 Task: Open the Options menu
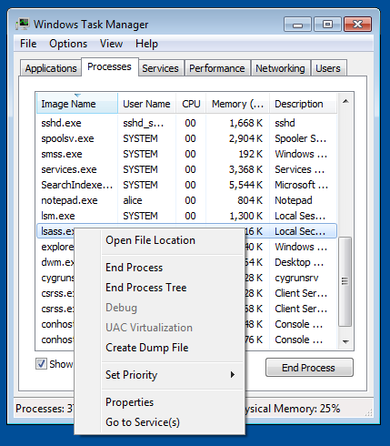tap(68, 44)
